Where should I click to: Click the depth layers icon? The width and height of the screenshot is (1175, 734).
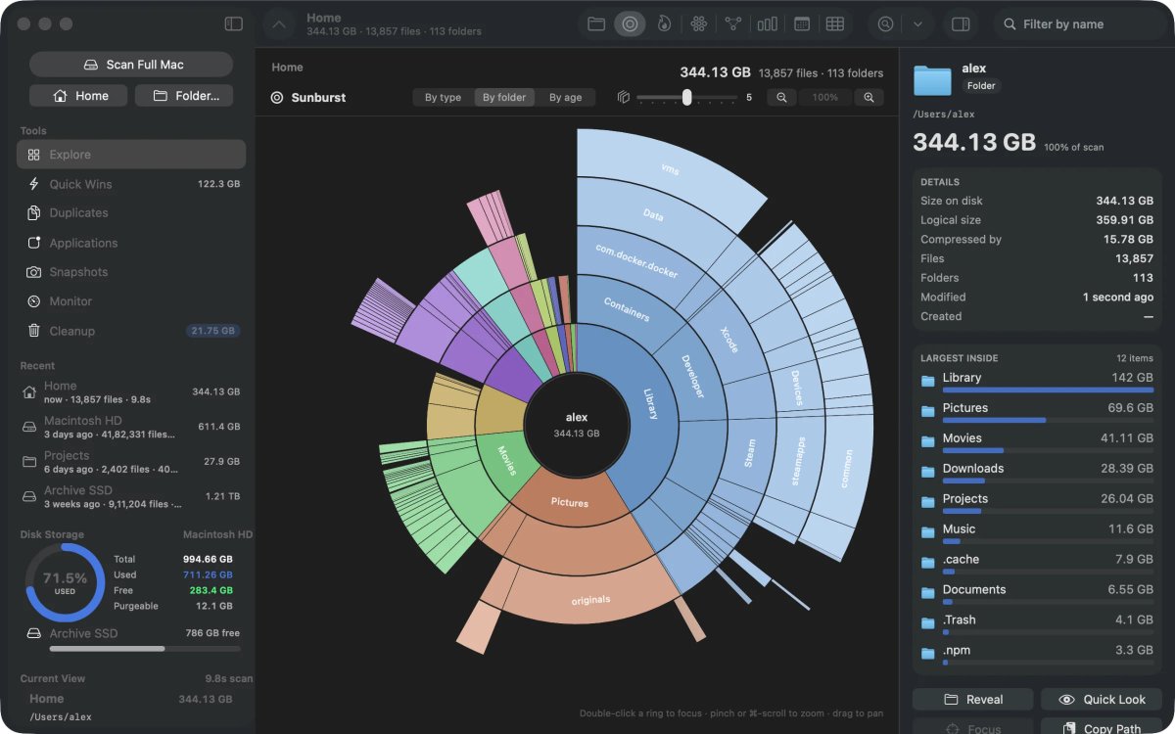[623, 97]
